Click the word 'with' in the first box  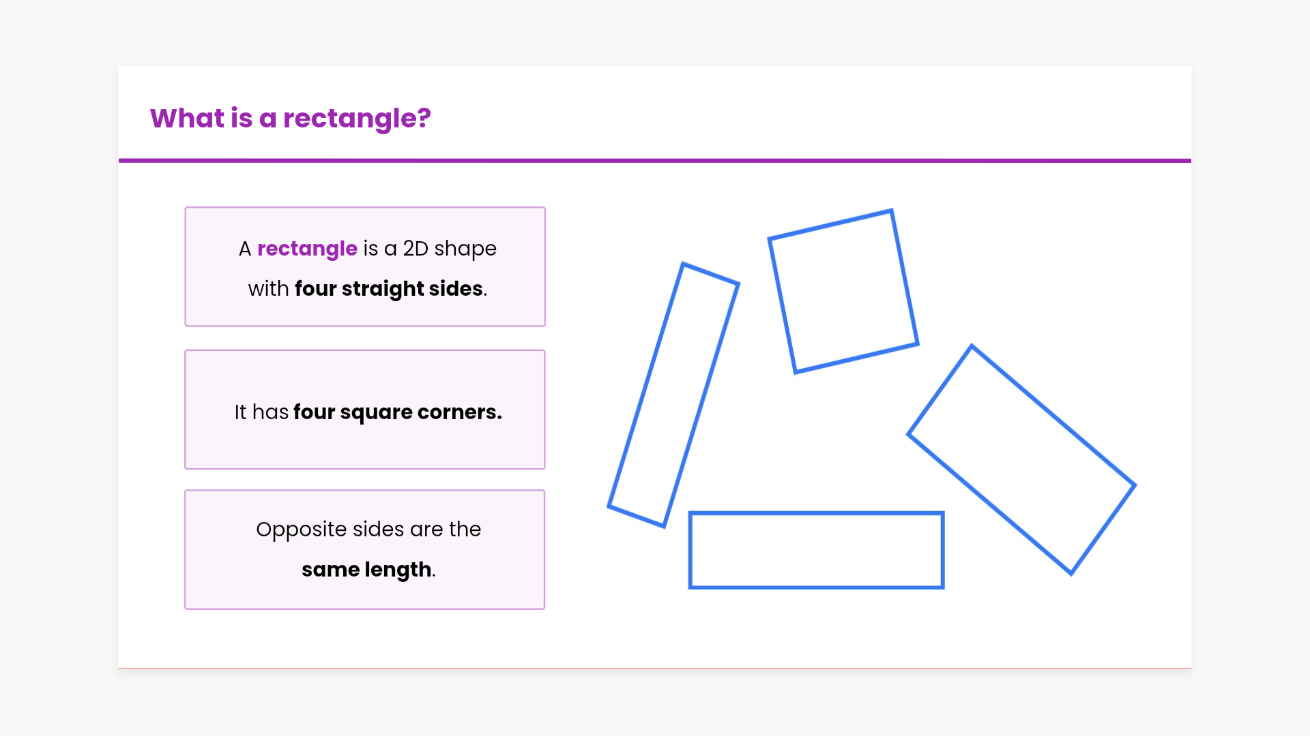tap(268, 289)
